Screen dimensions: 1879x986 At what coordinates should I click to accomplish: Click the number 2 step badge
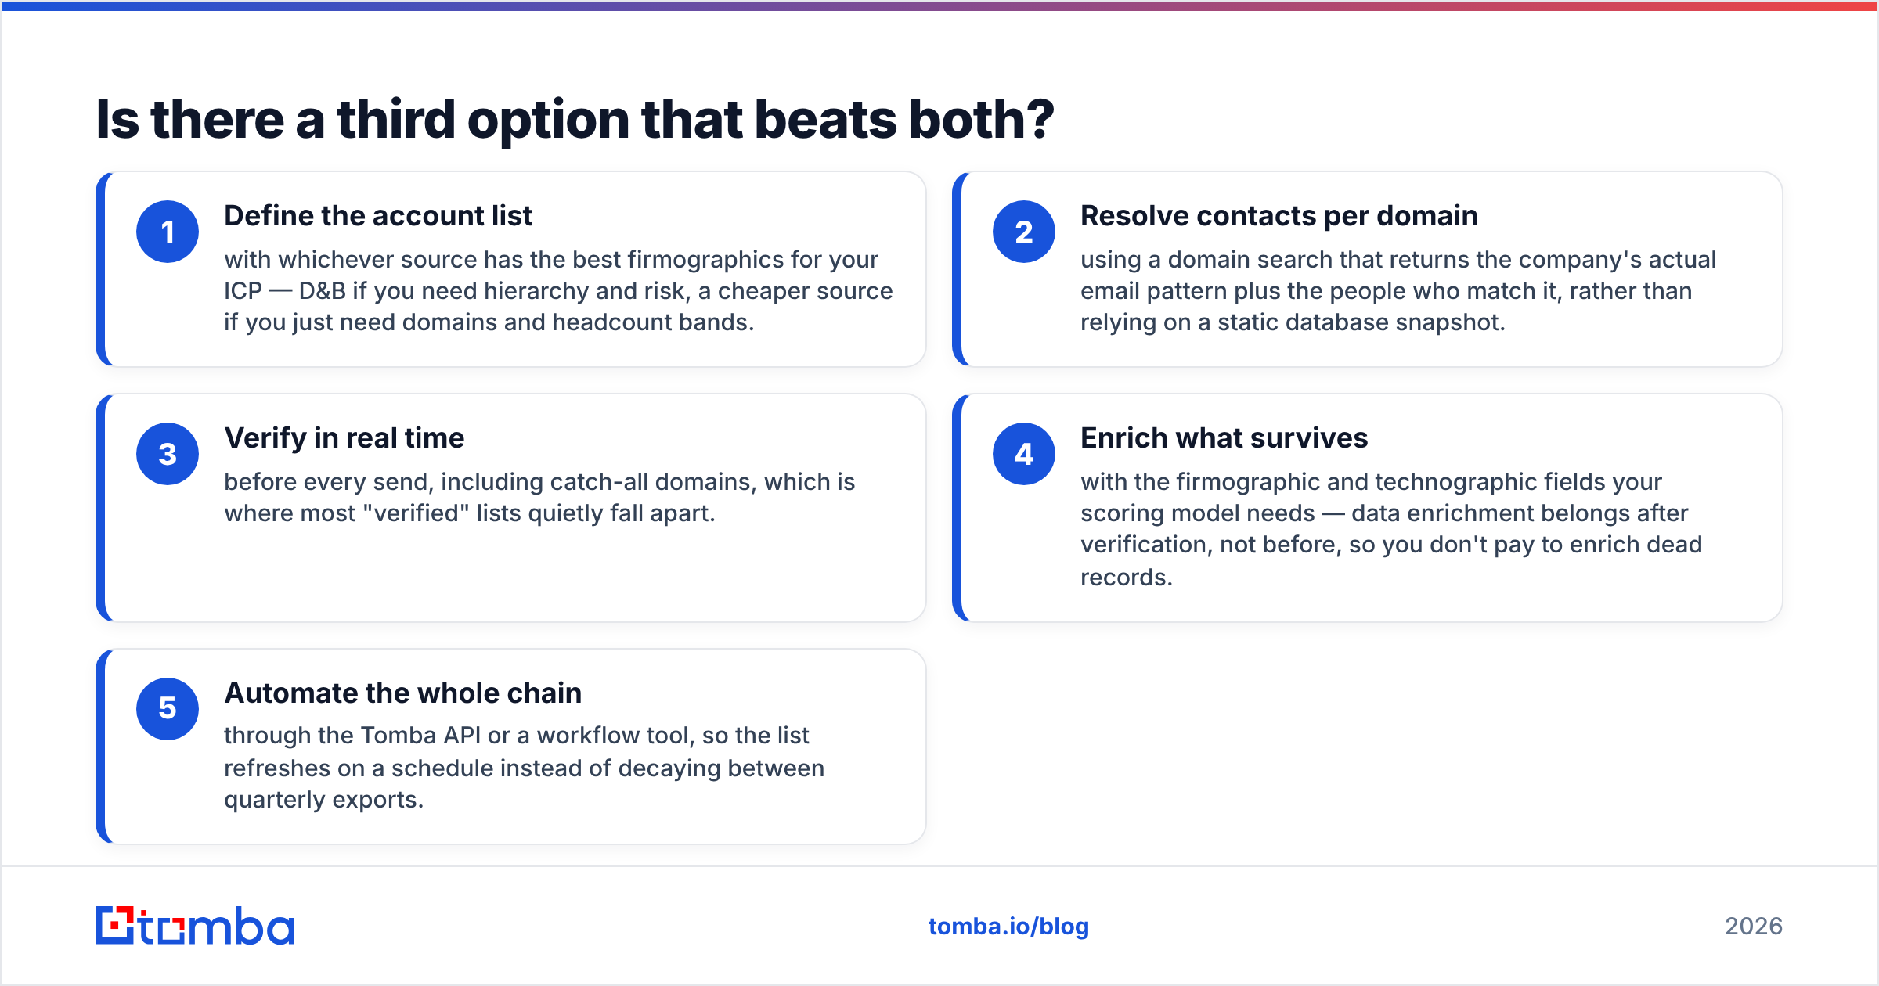tap(1024, 232)
